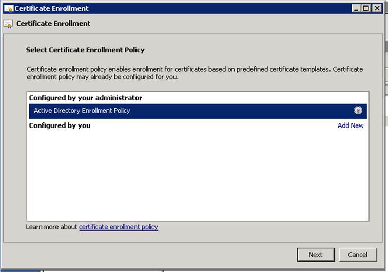Click the Certificate Enrollment header label
This screenshot has height=272, width=388.
tap(53, 24)
